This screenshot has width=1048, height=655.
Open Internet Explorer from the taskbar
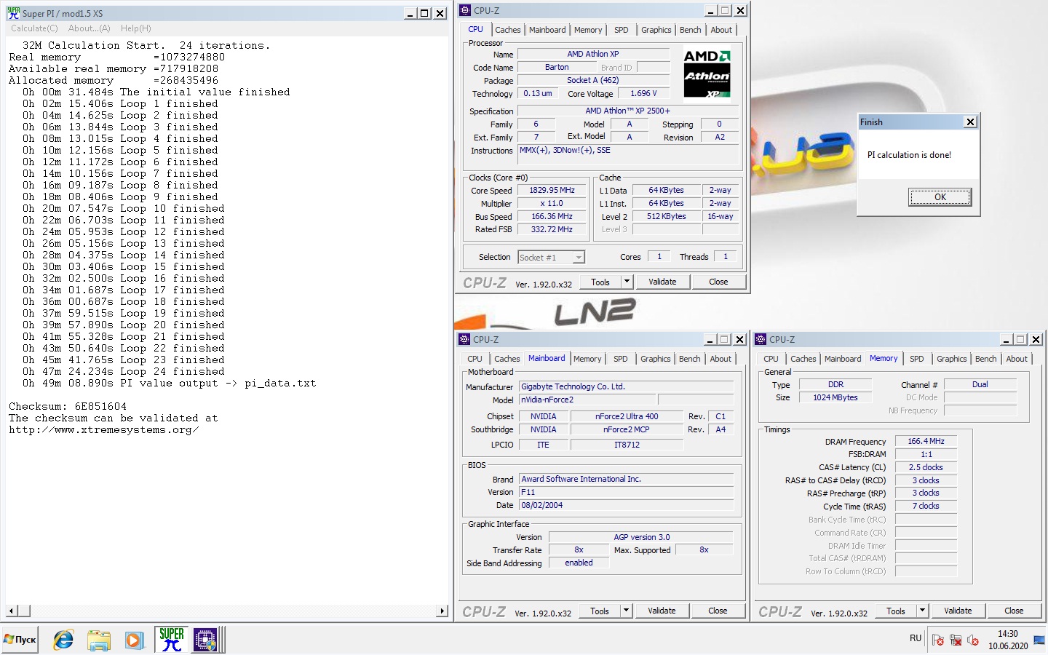tap(63, 640)
